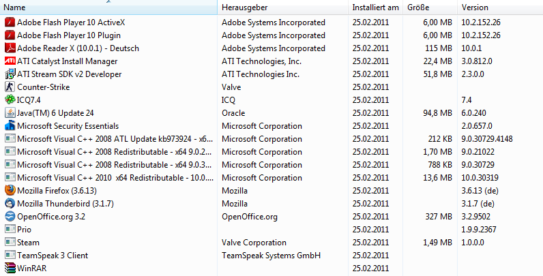
Task: Click the OpenOffice.org 3.2 icon
Action: 10,217
